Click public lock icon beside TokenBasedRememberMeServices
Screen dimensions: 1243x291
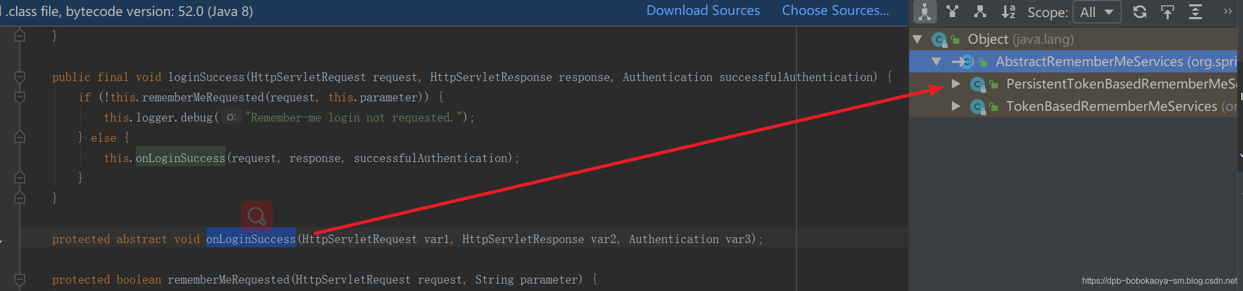point(994,107)
